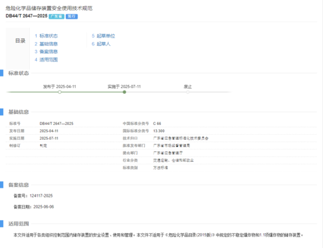Click the 基础信息 section heading

pyautogui.click(x=19, y=112)
